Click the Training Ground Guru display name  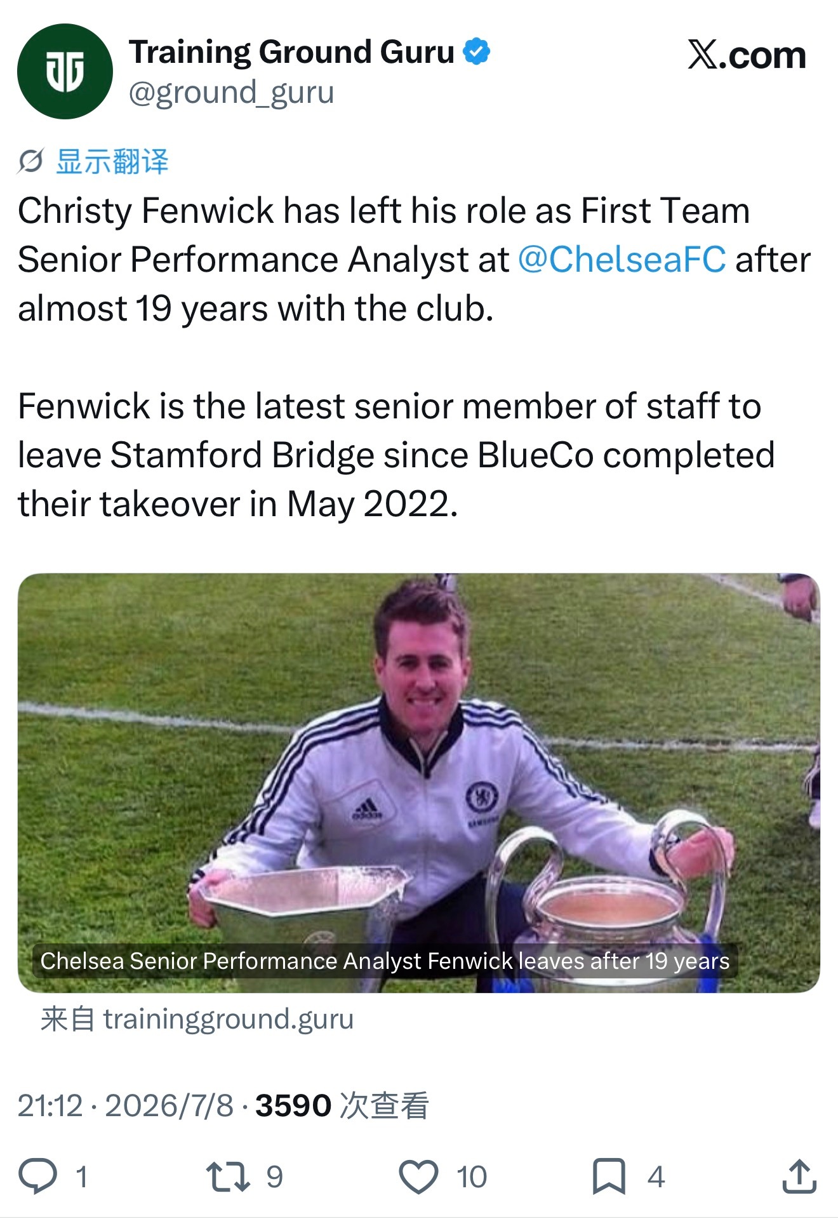(292, 52)
